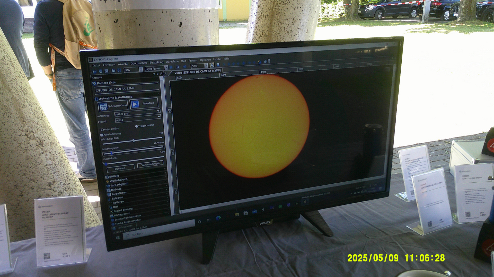Select the hand pan tool
494x277 pixels.
pos(211,65)
